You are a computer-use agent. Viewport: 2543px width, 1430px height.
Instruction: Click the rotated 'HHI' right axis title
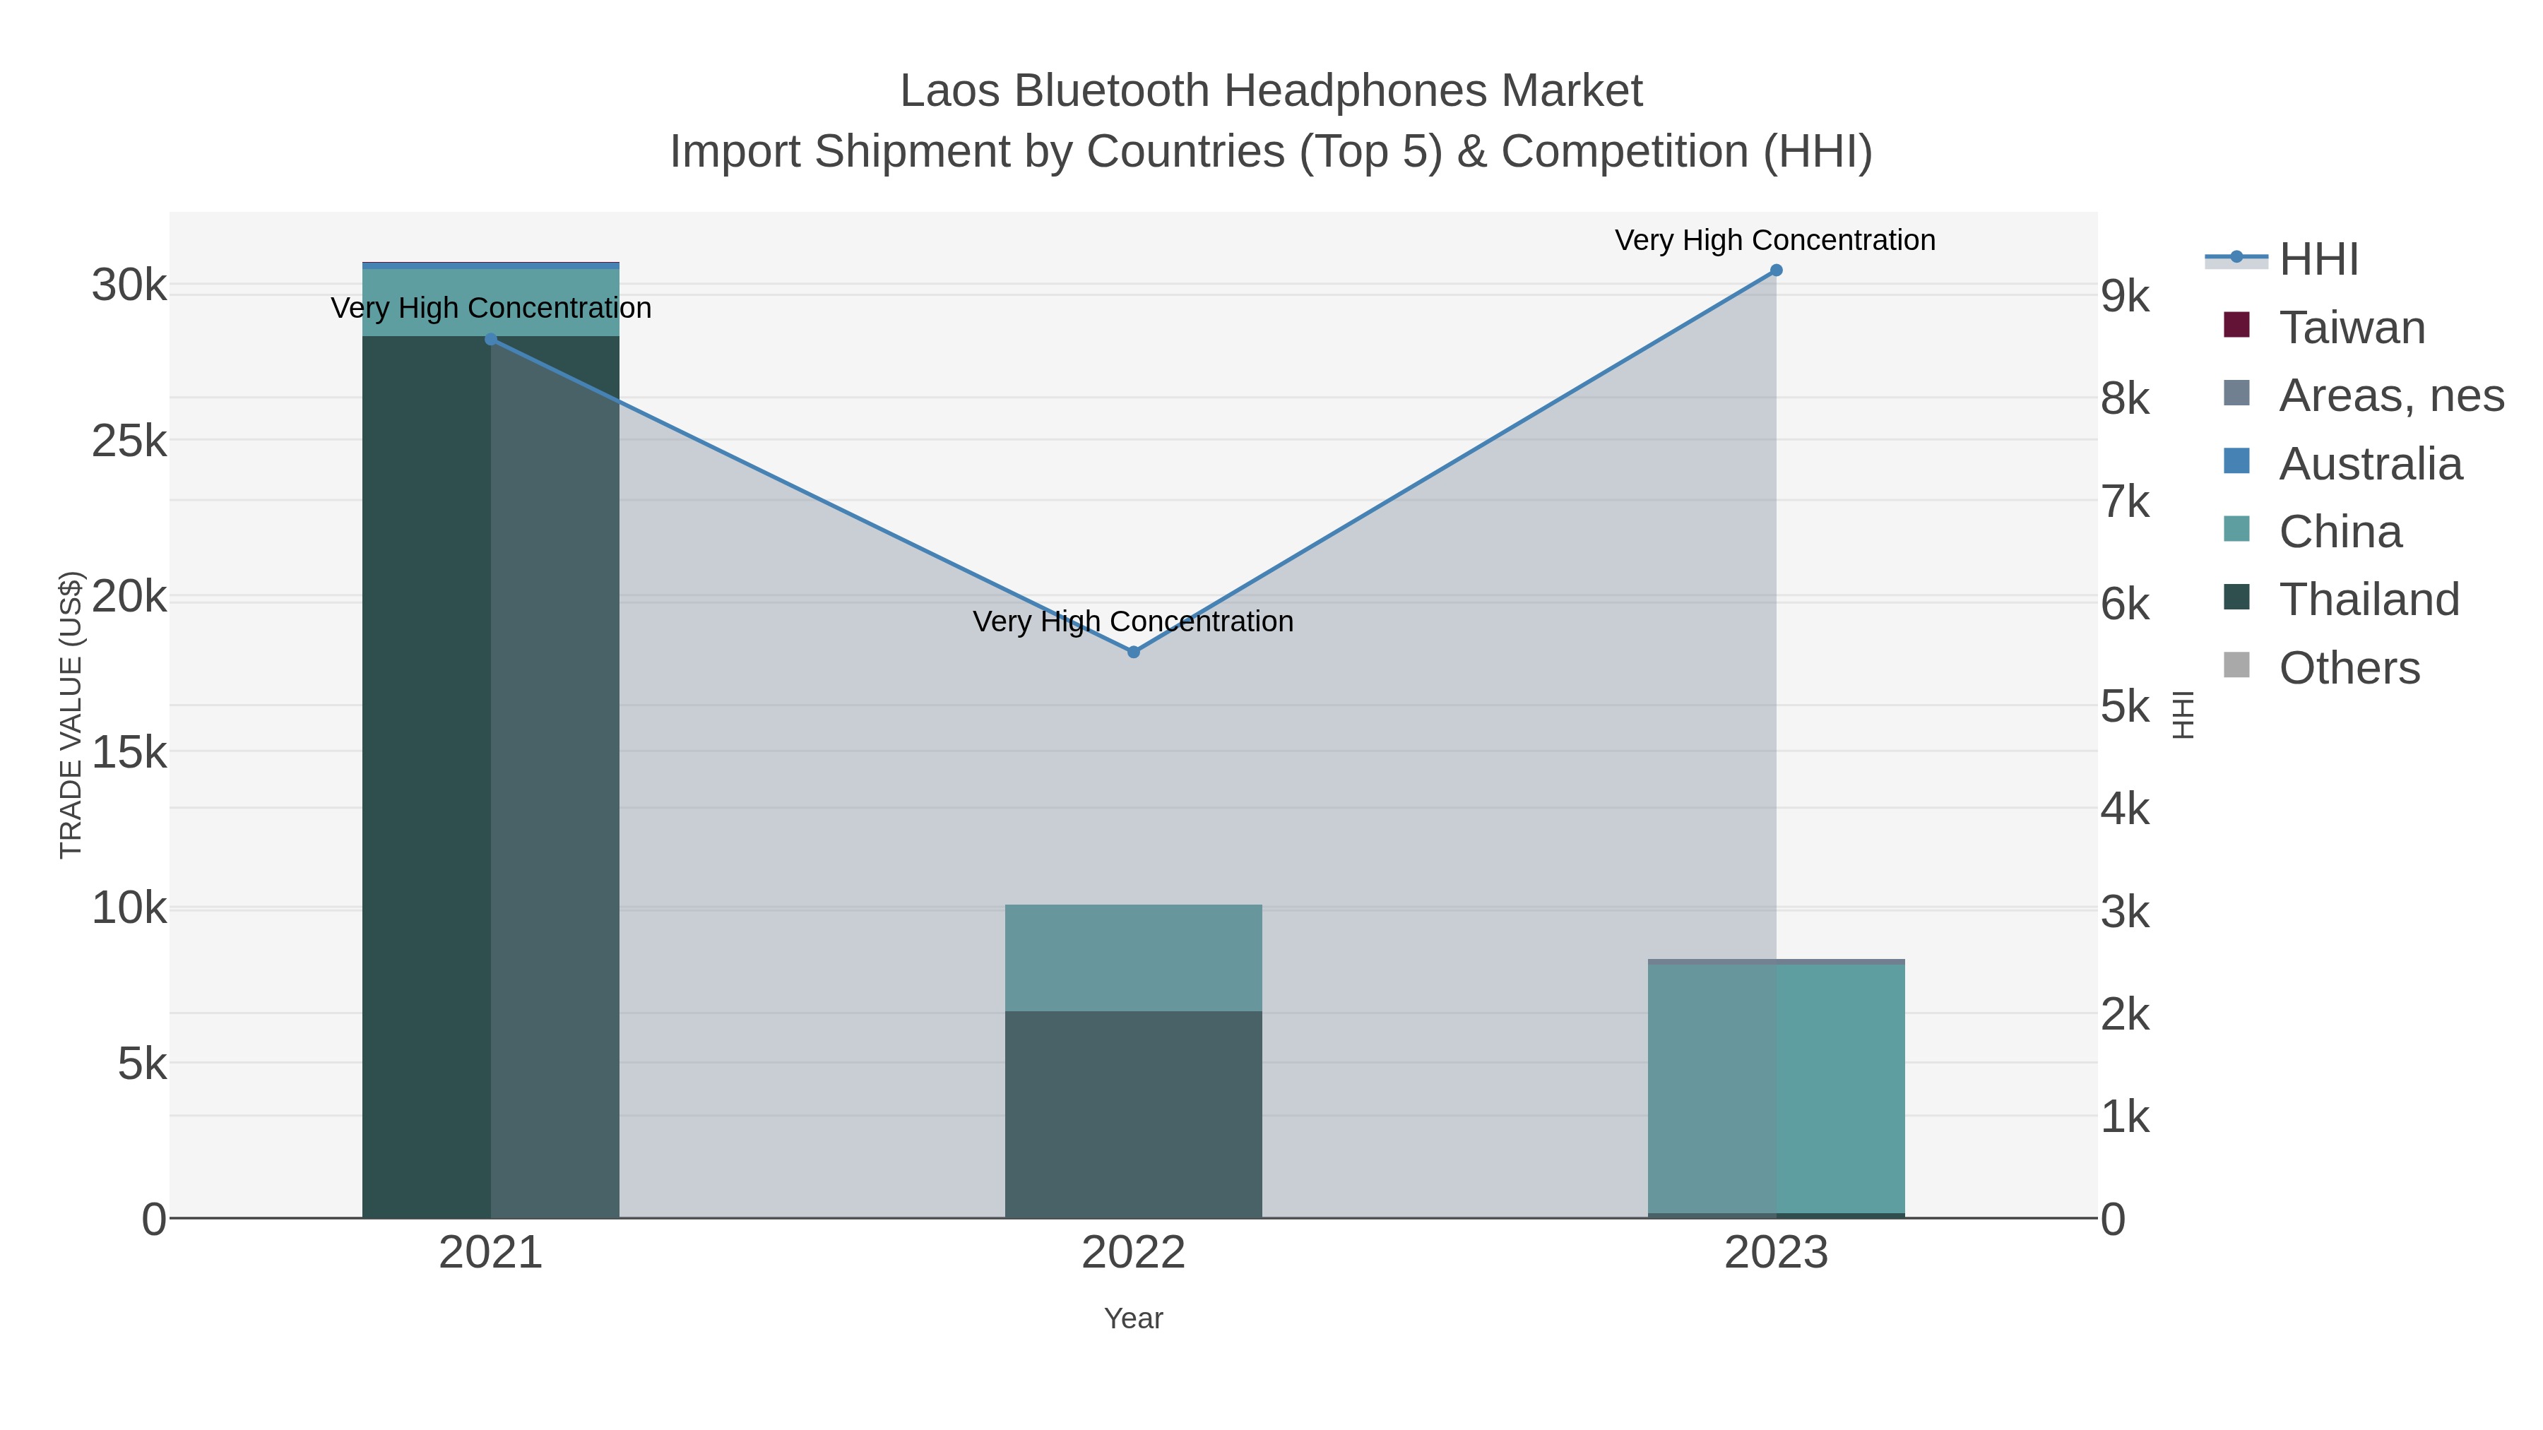click(2183, 715)
